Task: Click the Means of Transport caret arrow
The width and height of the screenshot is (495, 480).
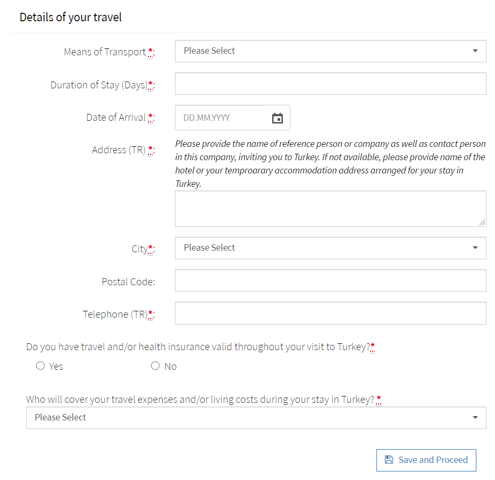Action: (x=475, y=51)
